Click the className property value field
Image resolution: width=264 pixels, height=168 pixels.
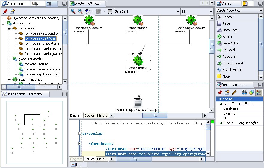[x=251, y=108]
